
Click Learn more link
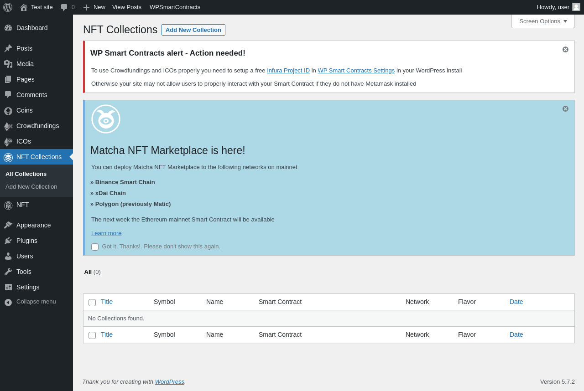pyautogui.click(x=106, y=233)
